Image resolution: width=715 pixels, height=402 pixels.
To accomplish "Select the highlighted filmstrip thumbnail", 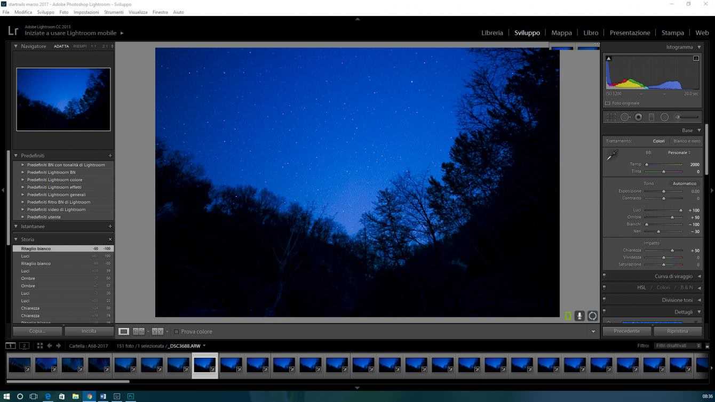I will [x=205, y=365].
